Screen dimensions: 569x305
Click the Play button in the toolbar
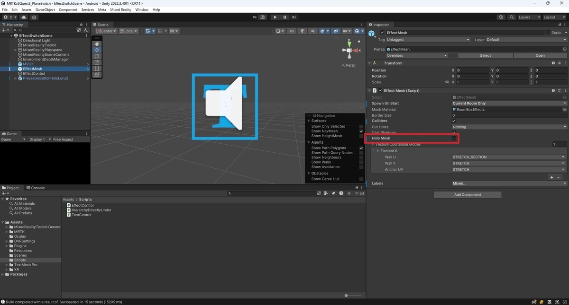click(x=275, y=17)
